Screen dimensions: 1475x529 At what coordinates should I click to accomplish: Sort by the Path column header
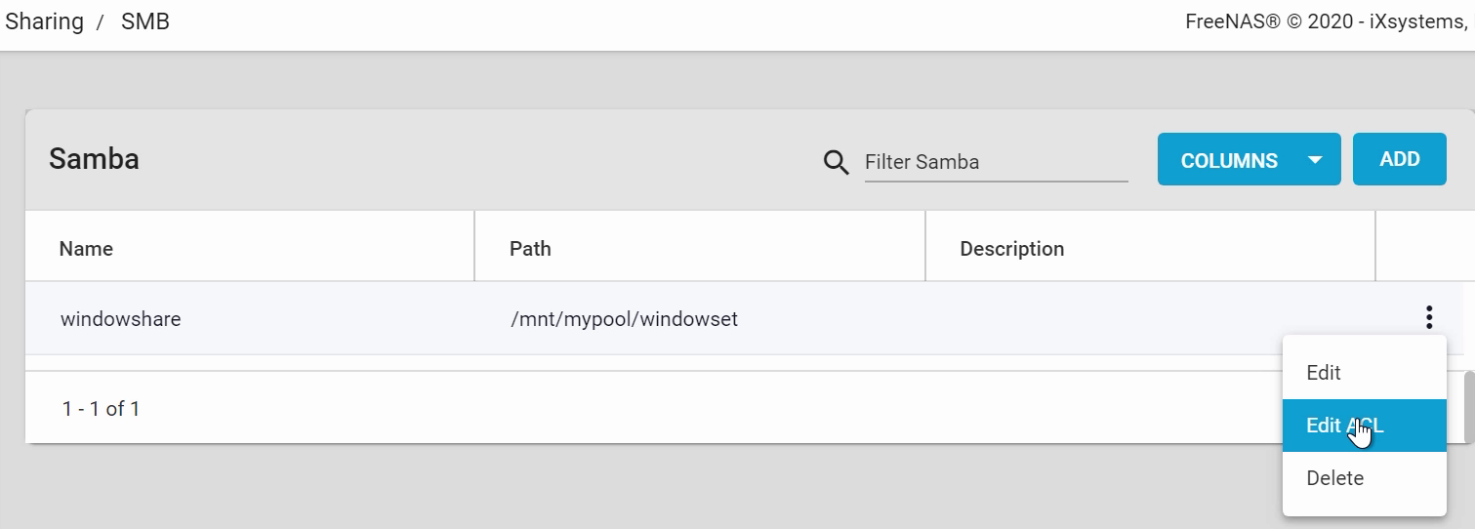pos(530,249)
